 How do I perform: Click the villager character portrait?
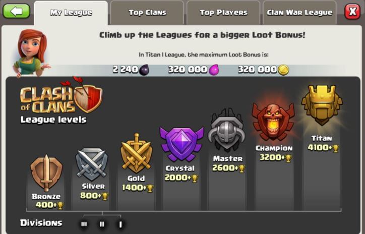[31, 53]
